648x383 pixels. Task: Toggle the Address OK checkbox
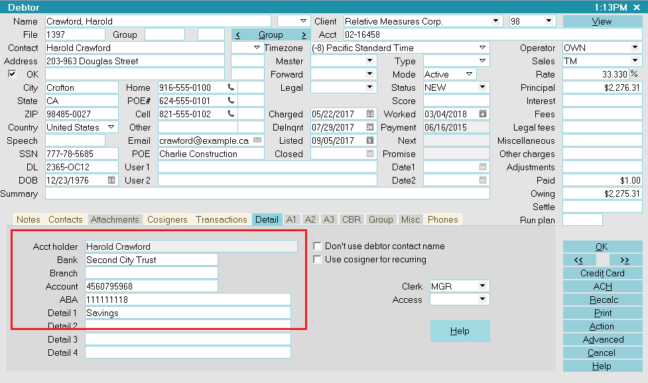[13, 74]
